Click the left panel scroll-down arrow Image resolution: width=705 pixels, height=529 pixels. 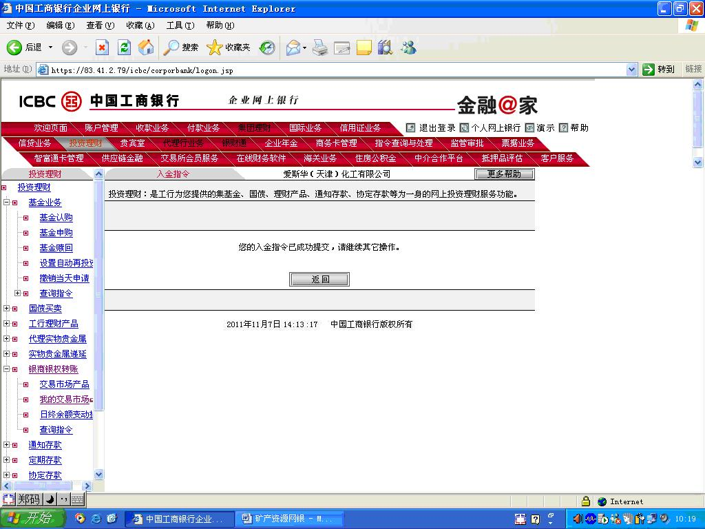point(99,475)
